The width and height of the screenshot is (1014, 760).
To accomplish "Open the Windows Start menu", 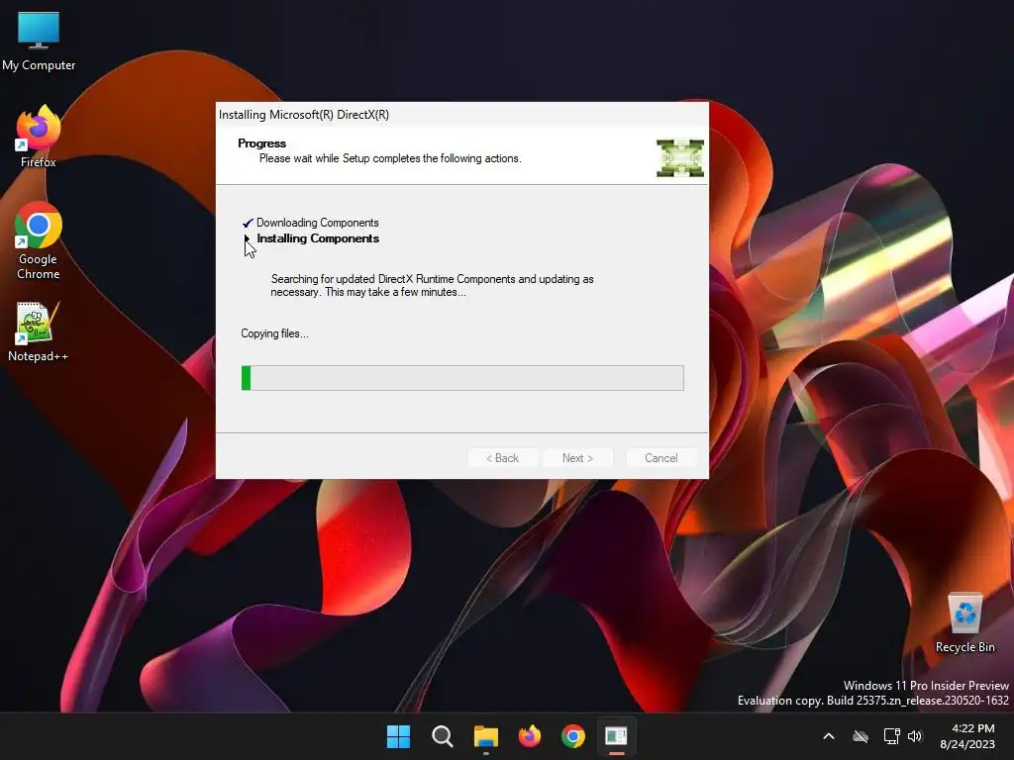I will [398, 736].
